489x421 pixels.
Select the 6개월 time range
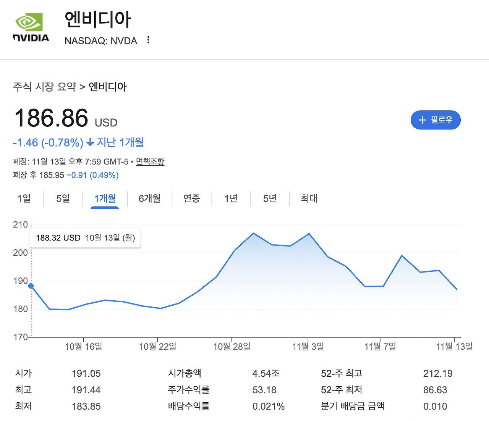tap(149, 198)
